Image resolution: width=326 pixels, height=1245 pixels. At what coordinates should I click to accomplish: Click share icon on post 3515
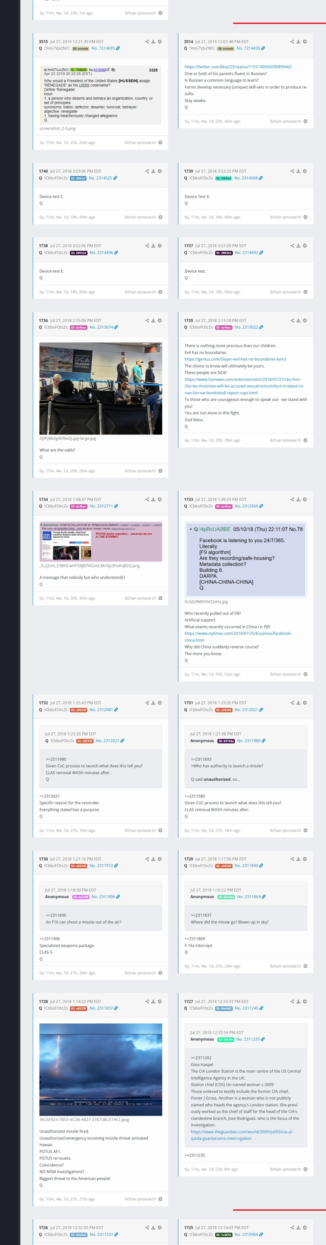pyautogui.click(x=147, y=41)
